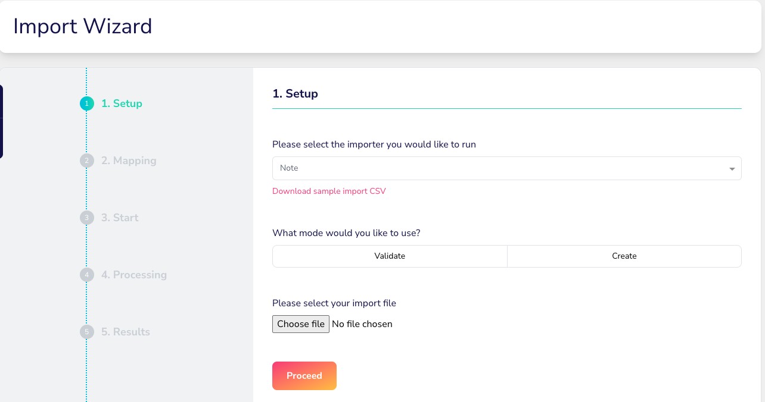Open the "4. Processing" step

(134, 275)
